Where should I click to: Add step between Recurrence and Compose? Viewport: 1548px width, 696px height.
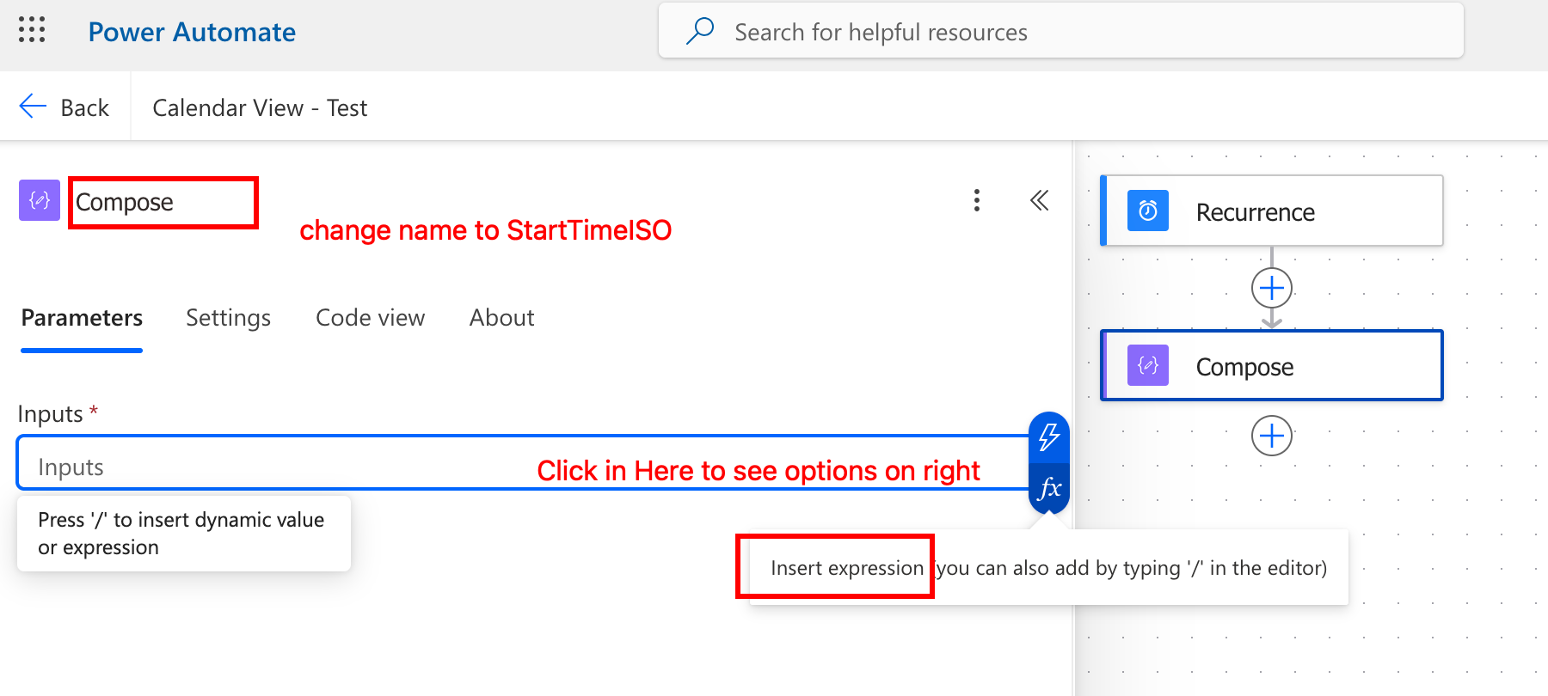pyautogui.click(x=1272, y=288)
